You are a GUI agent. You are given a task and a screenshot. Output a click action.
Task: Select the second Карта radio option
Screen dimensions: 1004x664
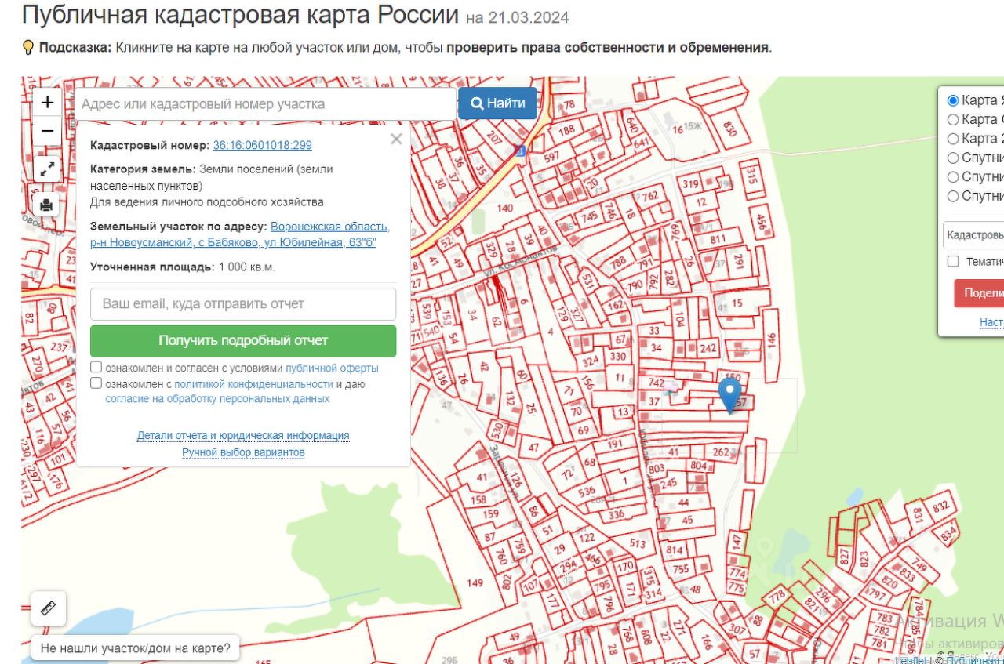coord(953,119)
